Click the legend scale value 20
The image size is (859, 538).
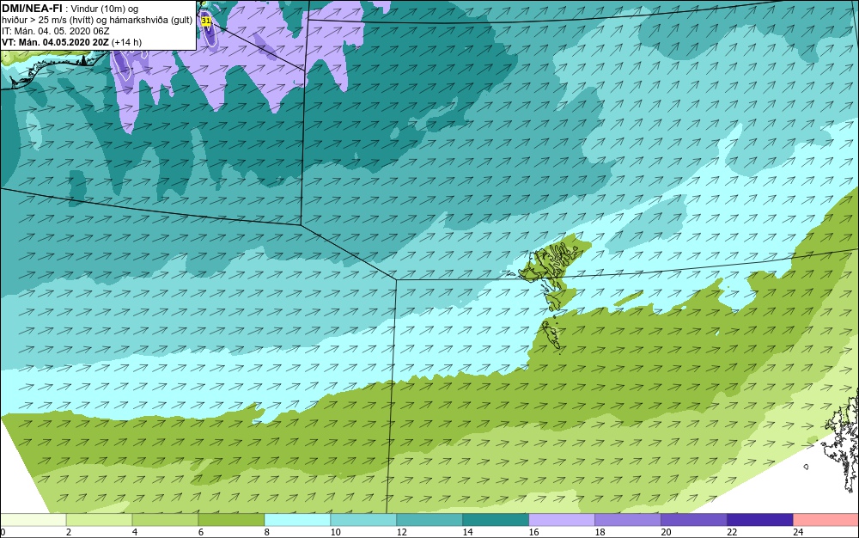click(666, 532)
